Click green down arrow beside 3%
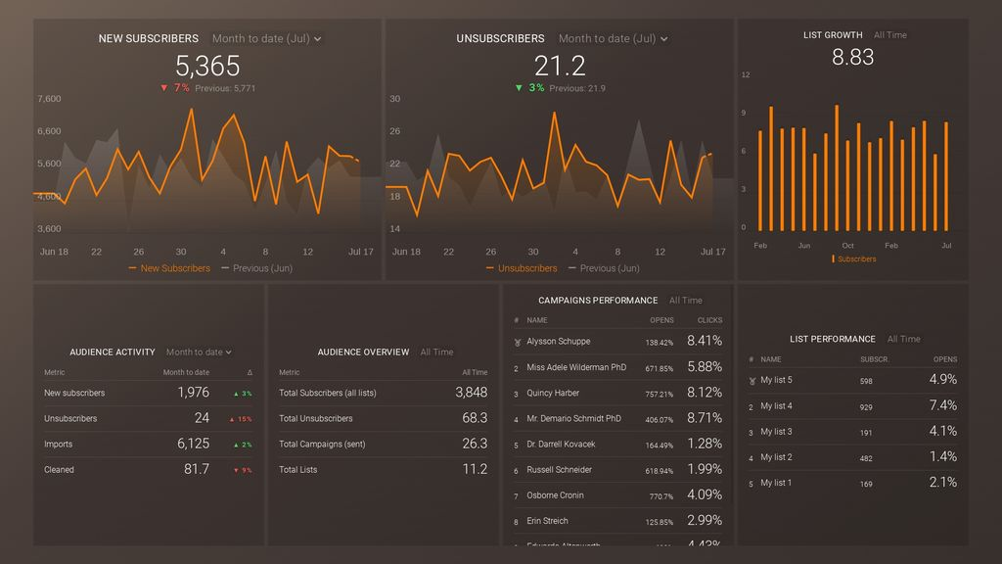The width and height of the screenshot is (1002, 564). 519,87
